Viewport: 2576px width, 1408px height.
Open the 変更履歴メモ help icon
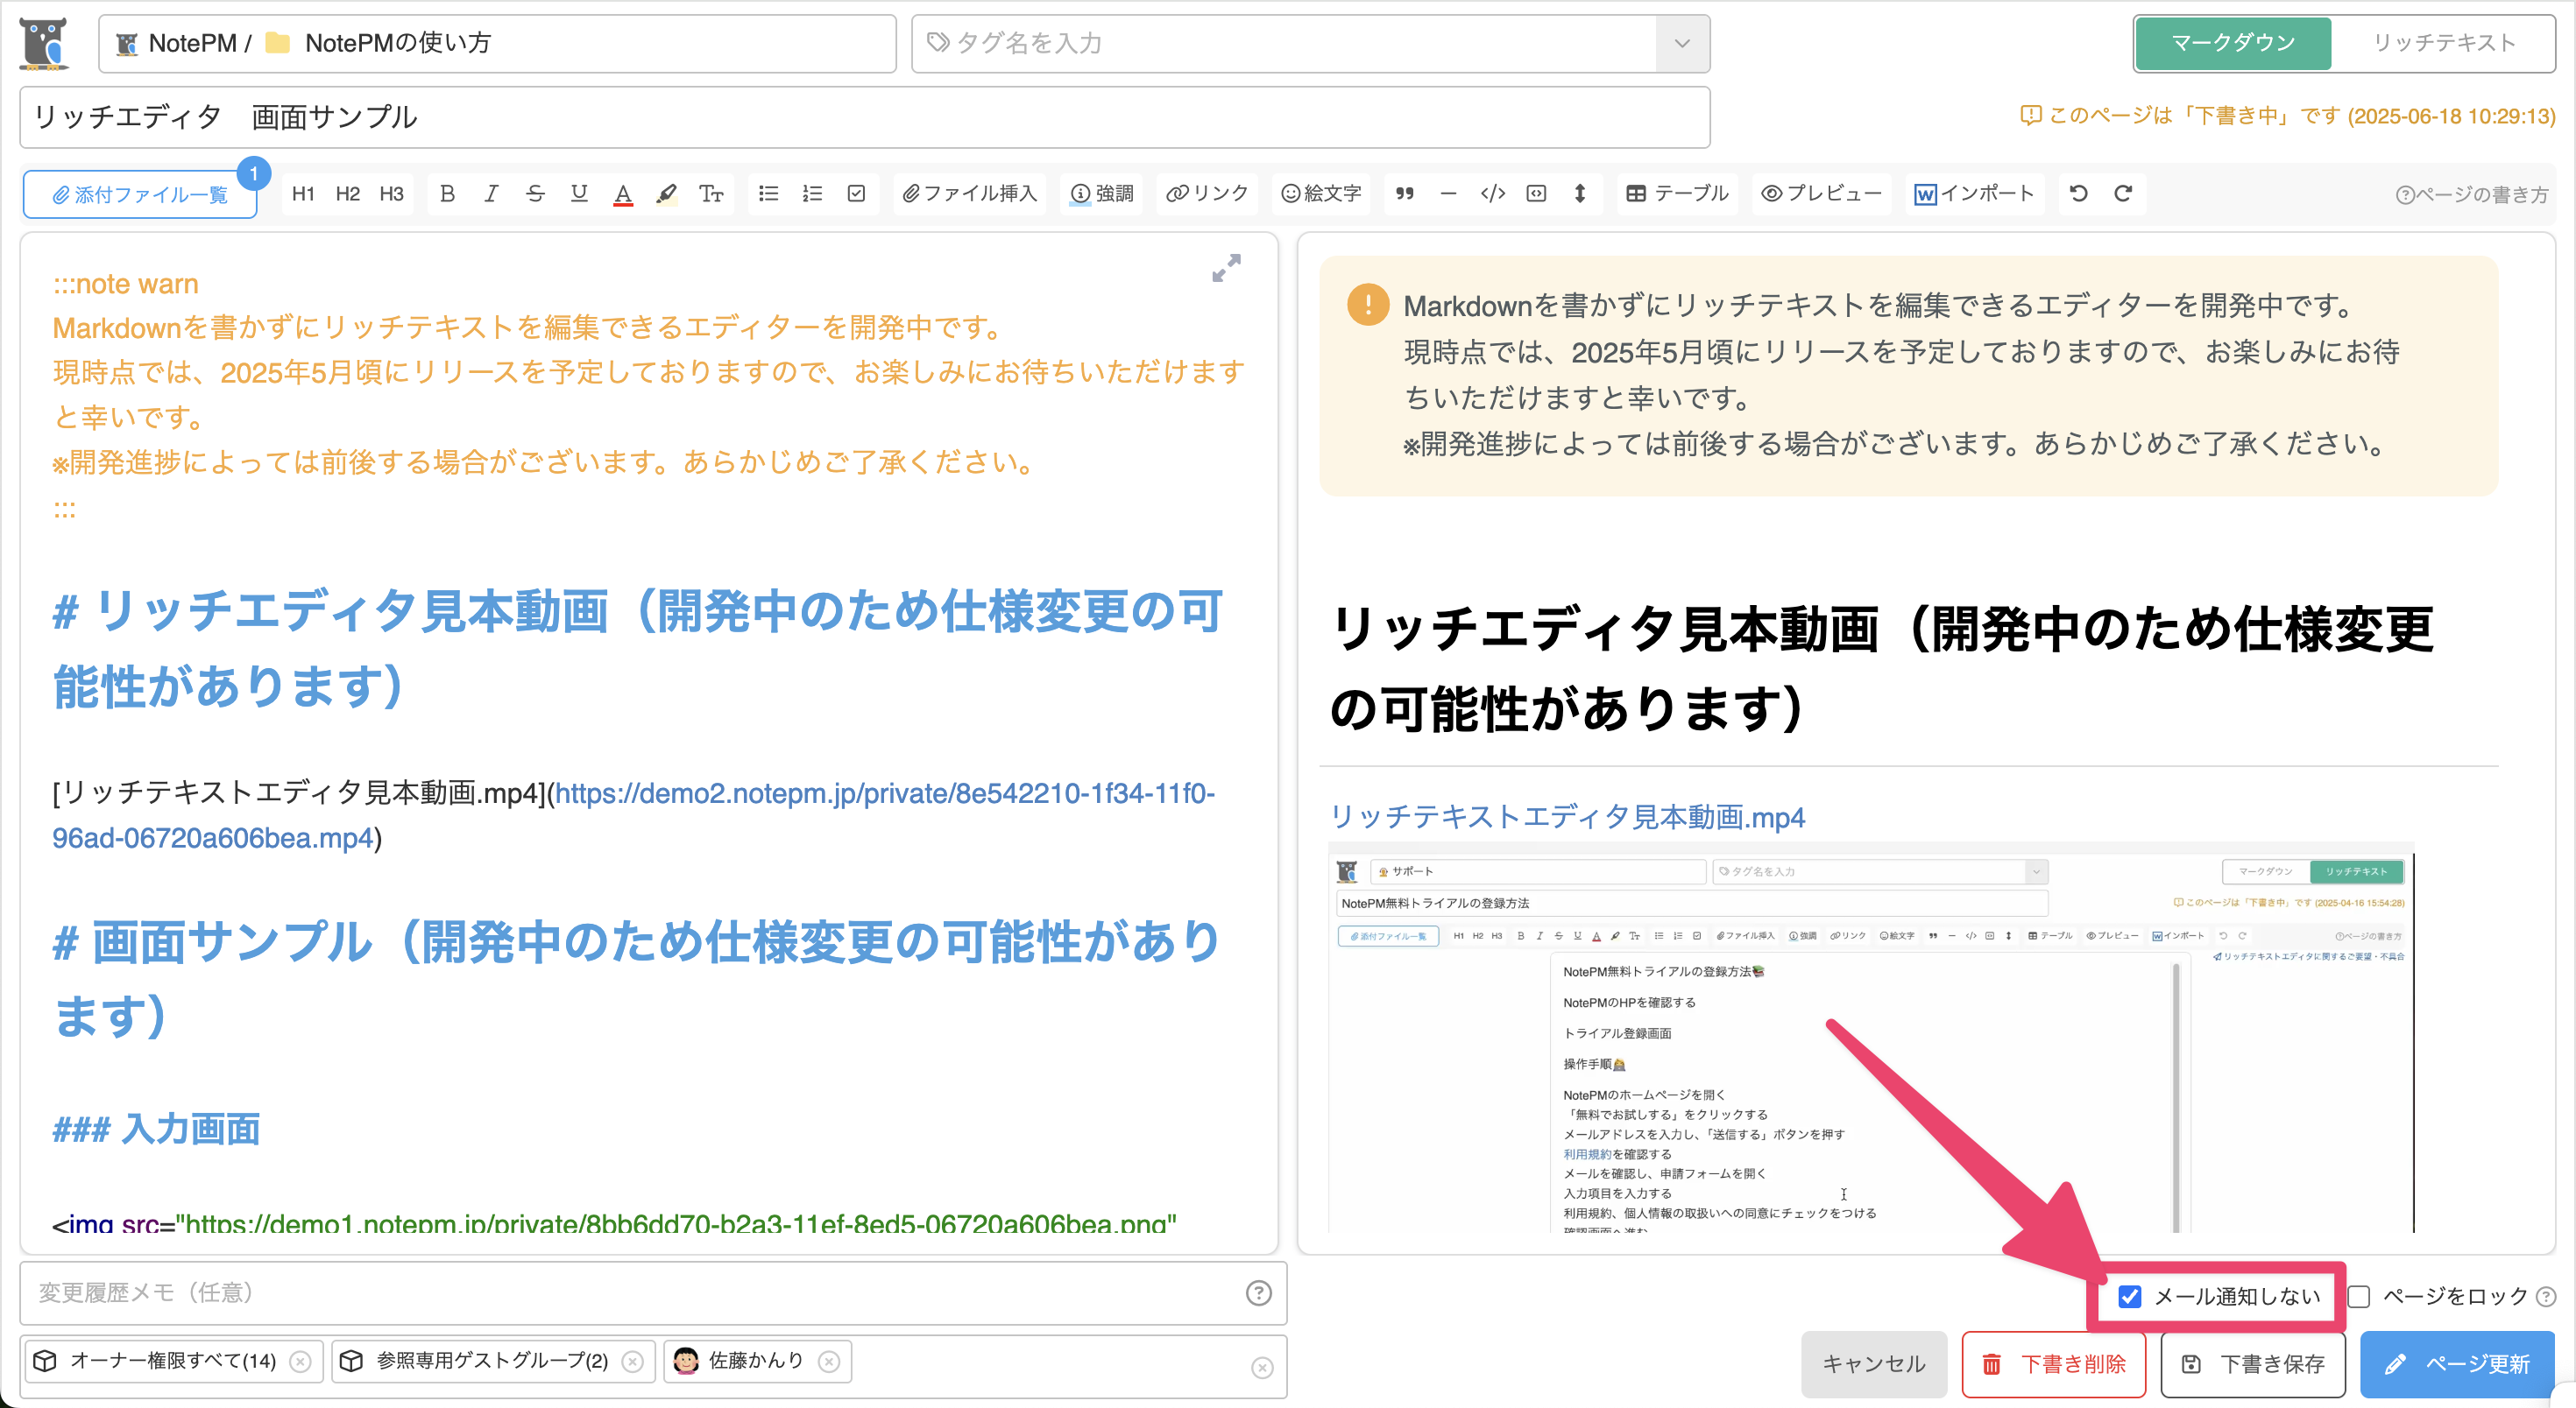pos(1258,1293)
